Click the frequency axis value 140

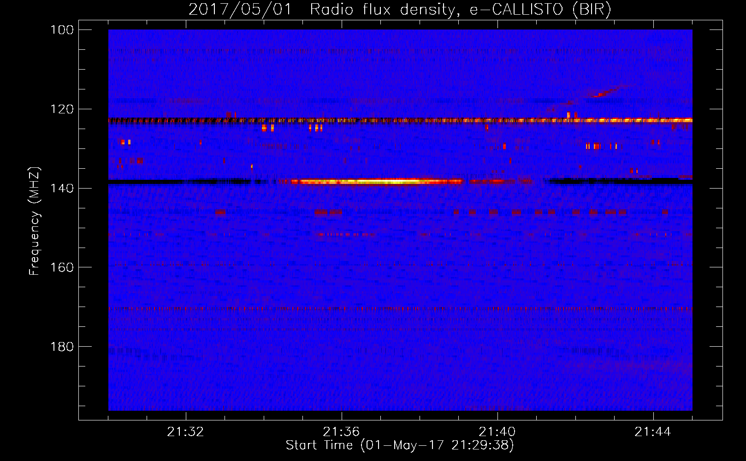coord(62,188)
